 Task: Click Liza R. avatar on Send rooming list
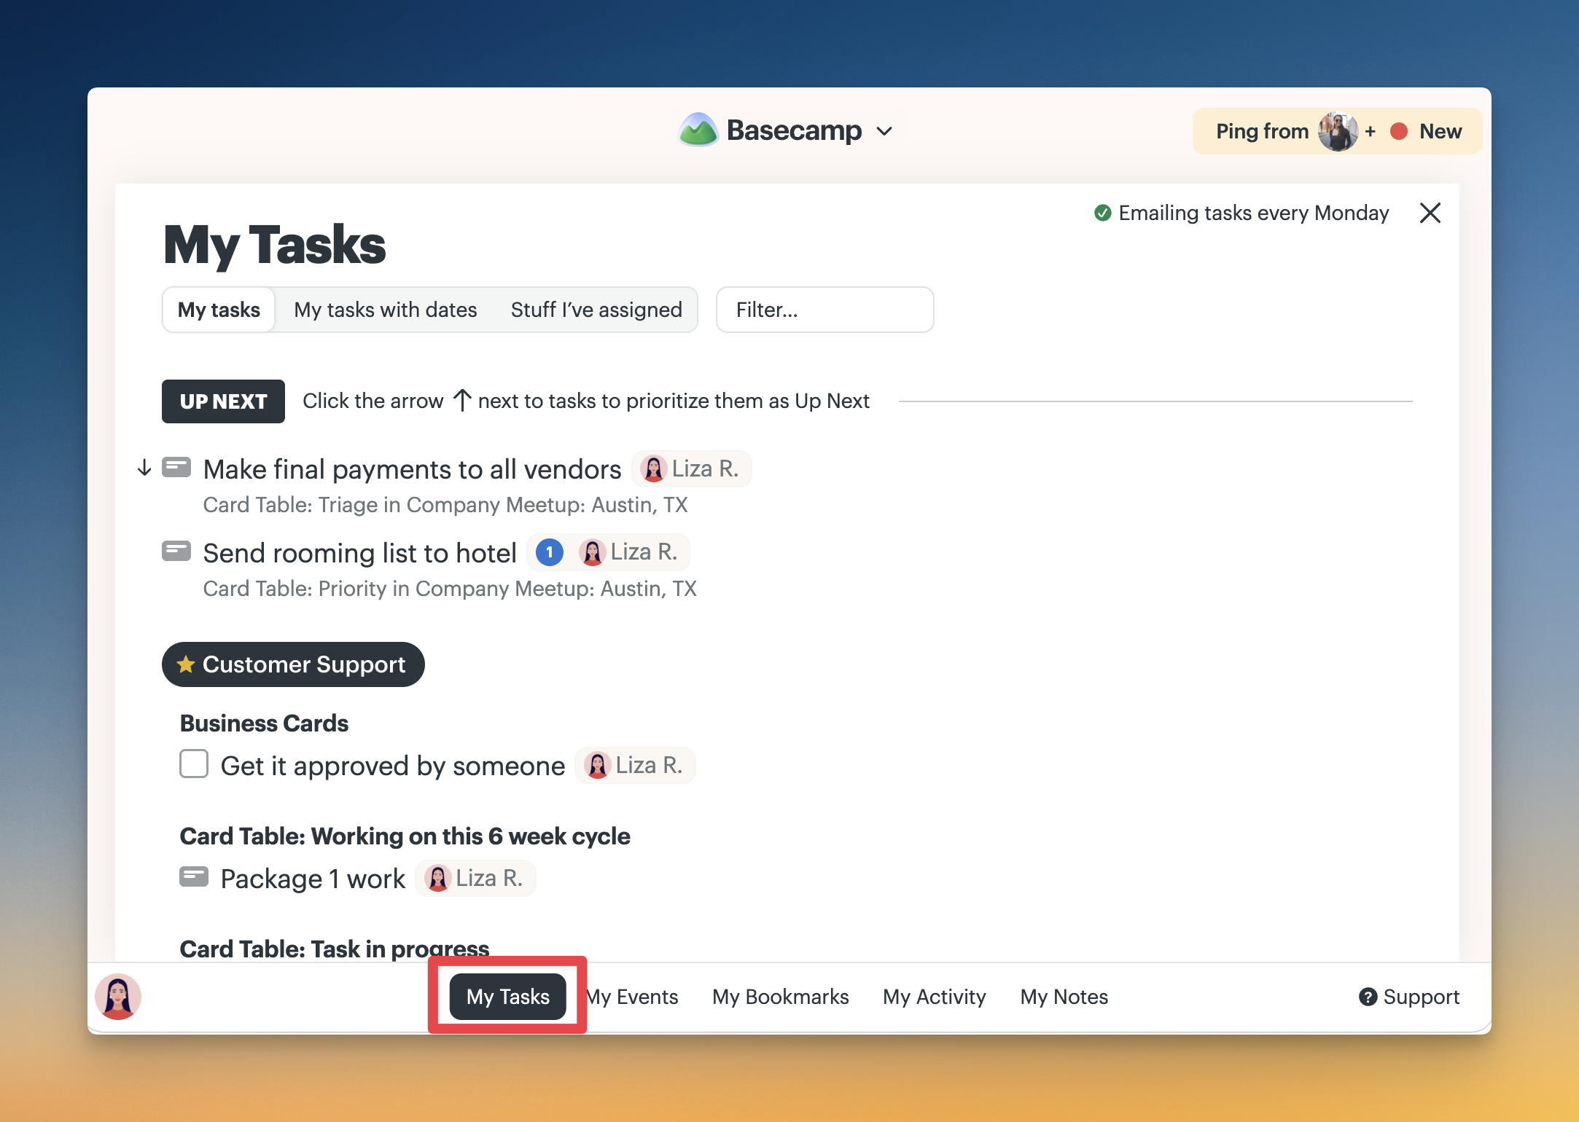(593, 552)
